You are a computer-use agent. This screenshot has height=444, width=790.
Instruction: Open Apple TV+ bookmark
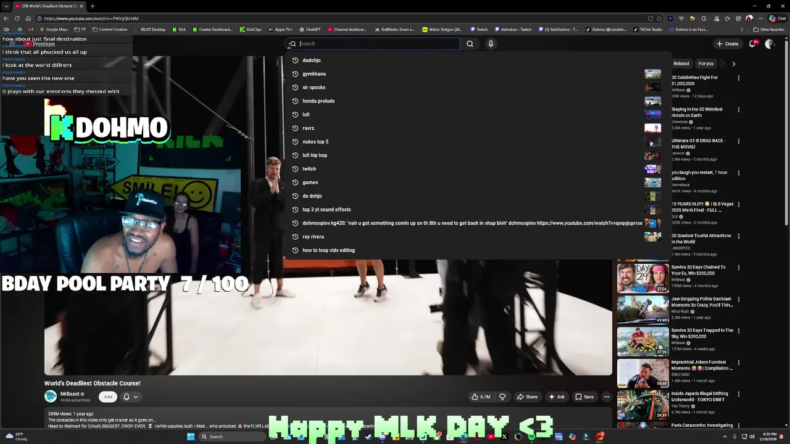tap(280, 30)
